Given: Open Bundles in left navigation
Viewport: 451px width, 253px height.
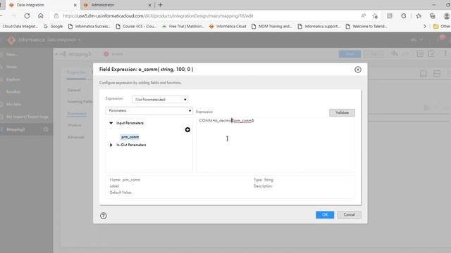Looking at the screenshot, I should point(13,92).
